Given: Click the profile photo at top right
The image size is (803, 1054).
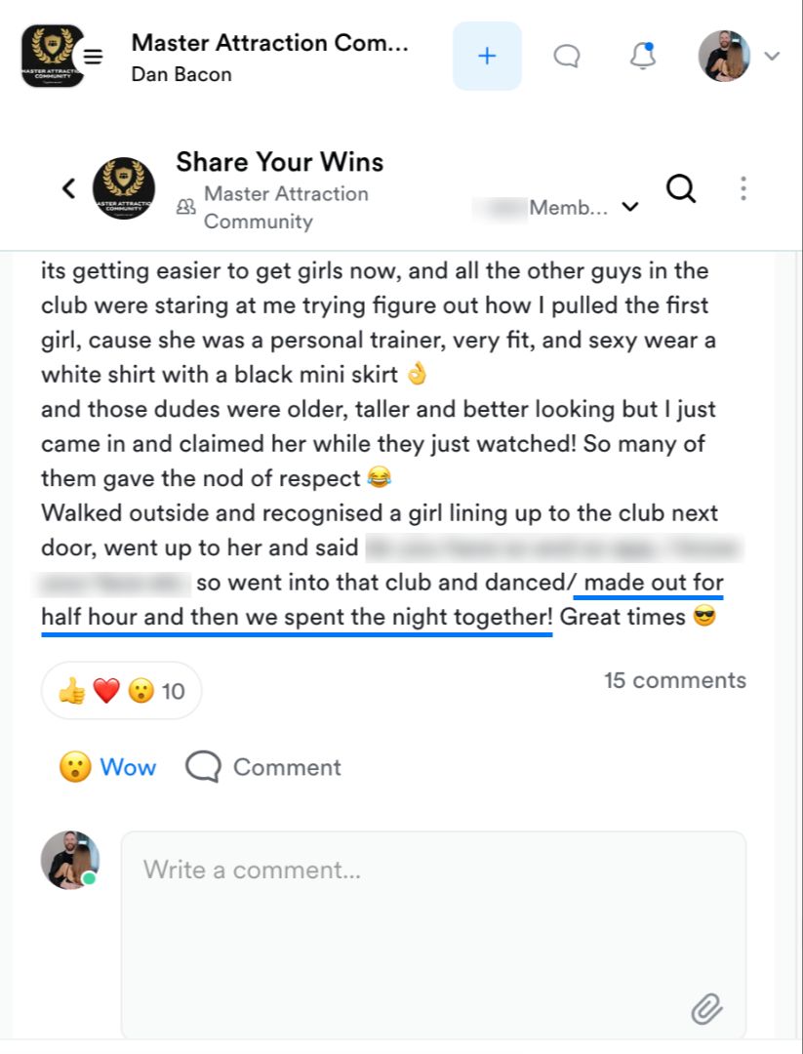Looking at the screenshot, I should pos(724,56).
